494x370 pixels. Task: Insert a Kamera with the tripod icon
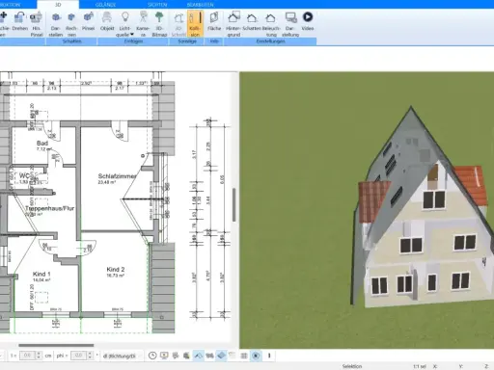pos(143,24)
